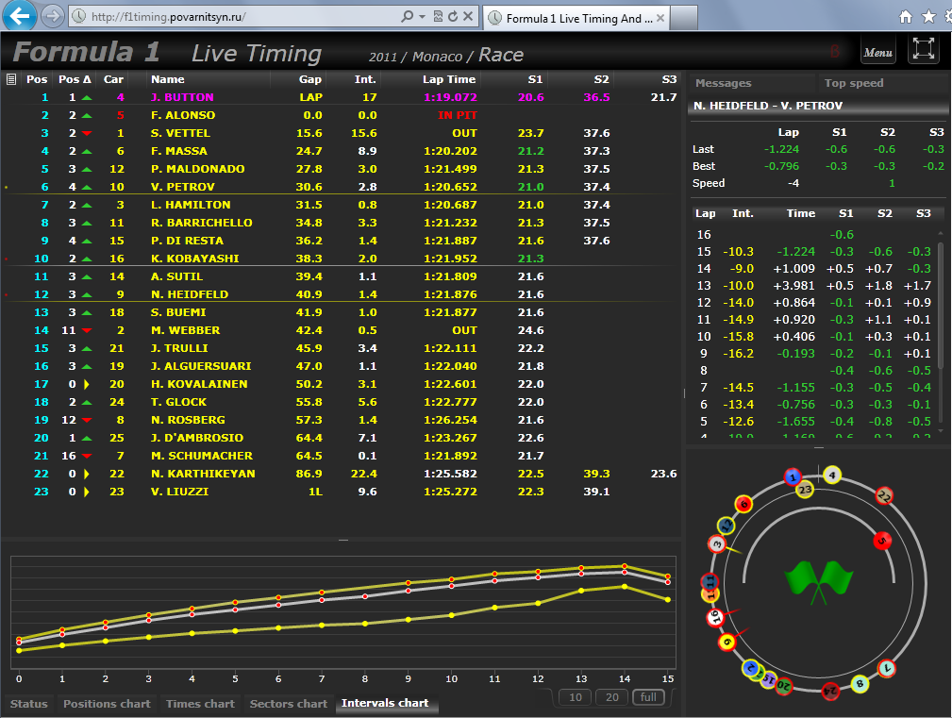Viewport: 952px width, 718px height.
Task: Click the compatibility view icon in address bar
Action: click(438, 16)
